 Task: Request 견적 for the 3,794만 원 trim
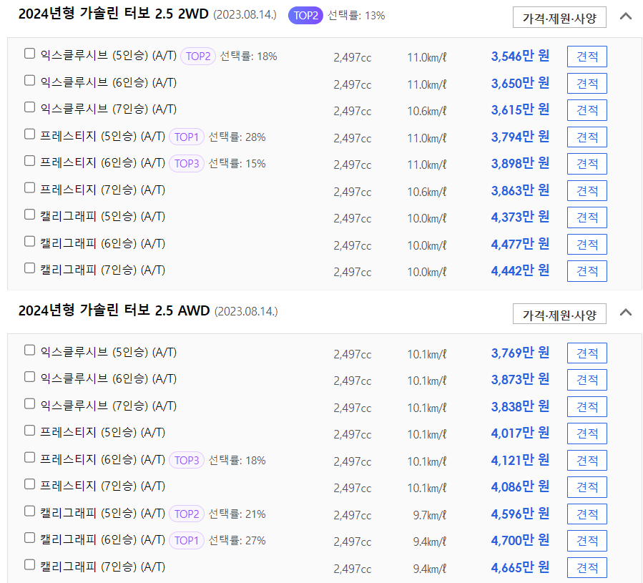coord(586,137)
